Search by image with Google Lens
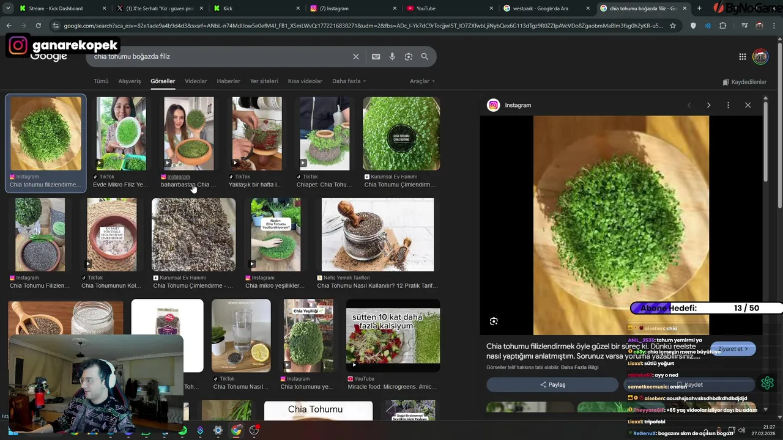This screenshot has height=440, width=783. tap(409, 56)
